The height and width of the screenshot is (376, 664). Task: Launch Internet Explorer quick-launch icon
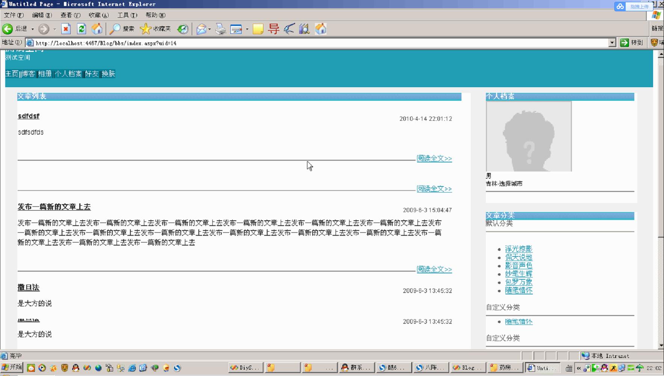click(132, 368)
